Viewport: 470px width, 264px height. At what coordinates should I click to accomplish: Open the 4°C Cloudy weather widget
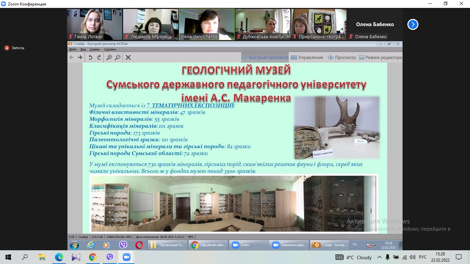[359, 257]
